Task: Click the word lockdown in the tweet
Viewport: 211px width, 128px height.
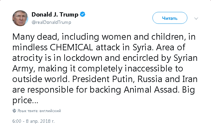Action: coord(83,58)
